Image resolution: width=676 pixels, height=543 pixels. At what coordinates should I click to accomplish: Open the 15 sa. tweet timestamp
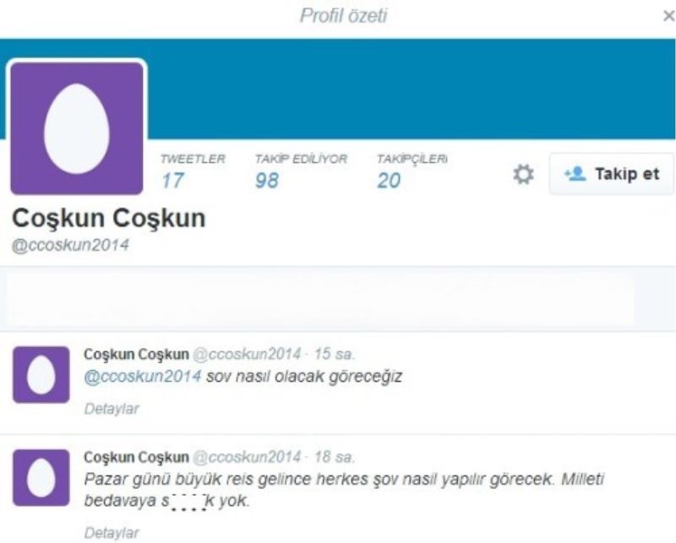click(x=334, y=354)
